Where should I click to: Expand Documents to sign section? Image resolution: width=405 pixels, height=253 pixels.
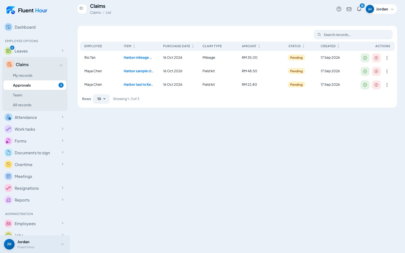click(x=35, y=153)
